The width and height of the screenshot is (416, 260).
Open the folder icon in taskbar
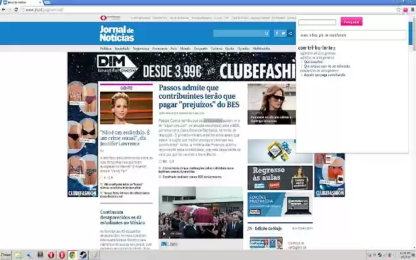[x=18, y=255]
